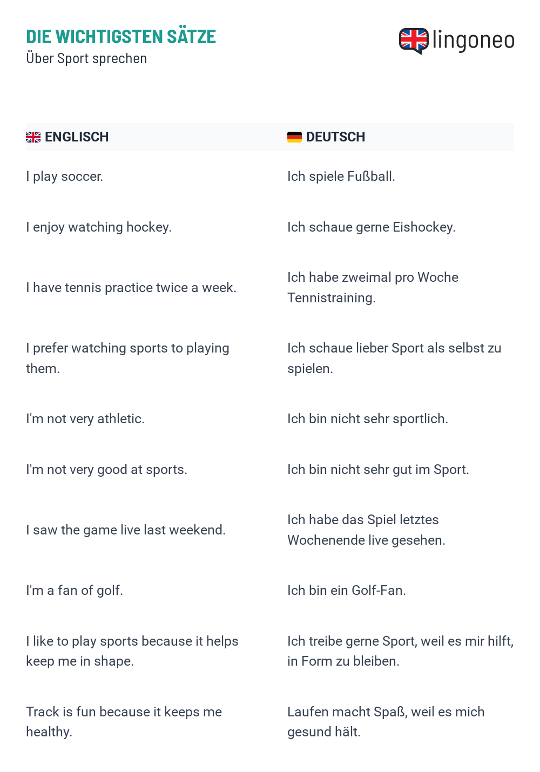Select Ich schaue gerne Eishockey. phrase

[x=372, y=227]
